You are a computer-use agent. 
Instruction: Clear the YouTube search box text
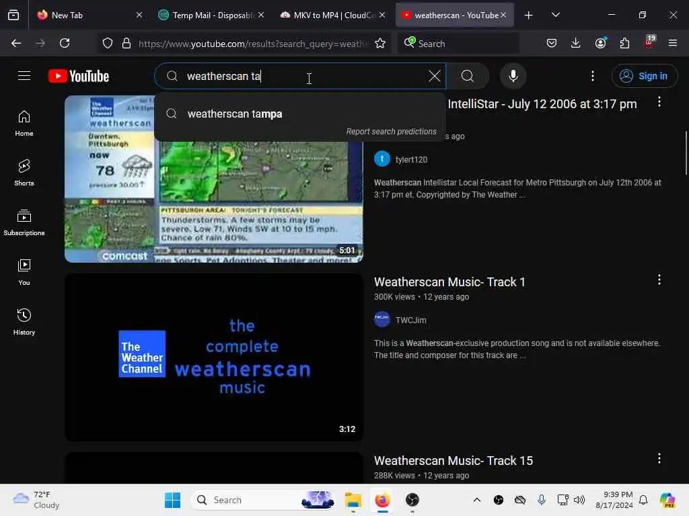[x=434, y=76]
